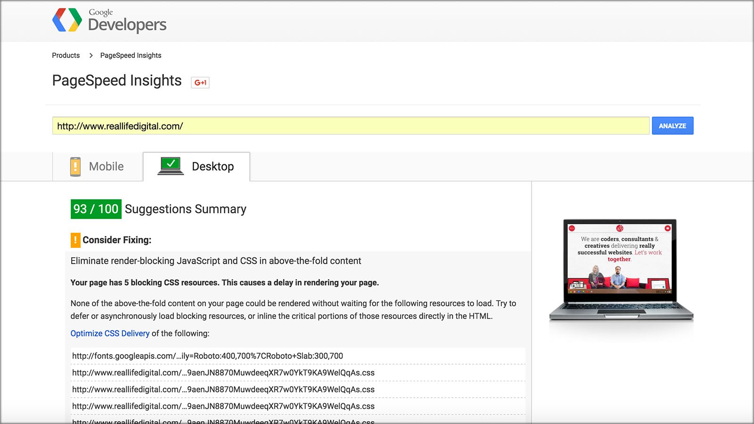This screenshot has height=424, width=754.
Task: Open the PageSpeed Insights breadcrumb link
Action: [131, 56]
